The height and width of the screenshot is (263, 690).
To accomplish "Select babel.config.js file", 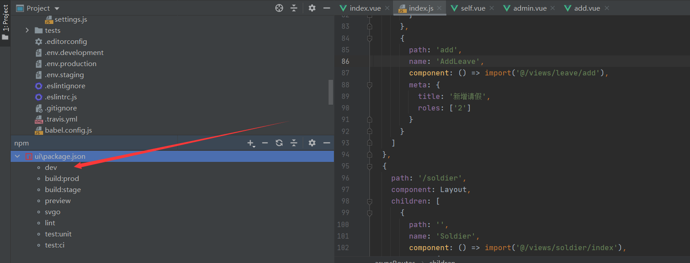I will click(x=68, y=130).
